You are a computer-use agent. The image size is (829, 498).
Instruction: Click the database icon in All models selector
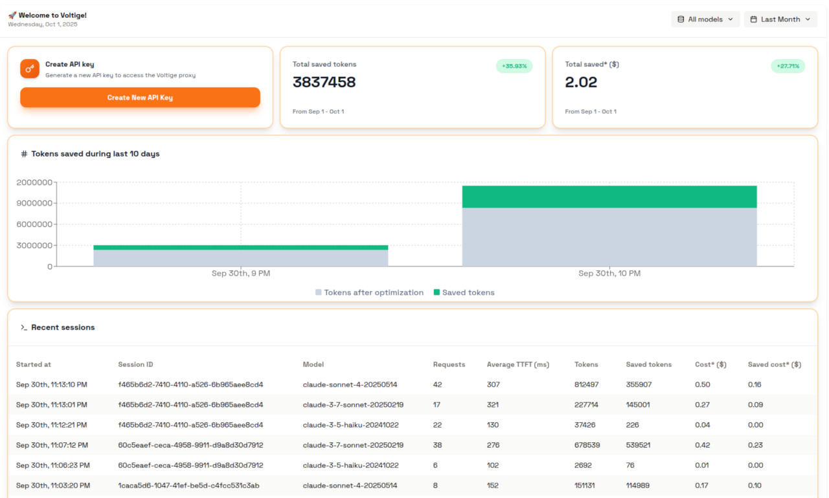(679, 19)
